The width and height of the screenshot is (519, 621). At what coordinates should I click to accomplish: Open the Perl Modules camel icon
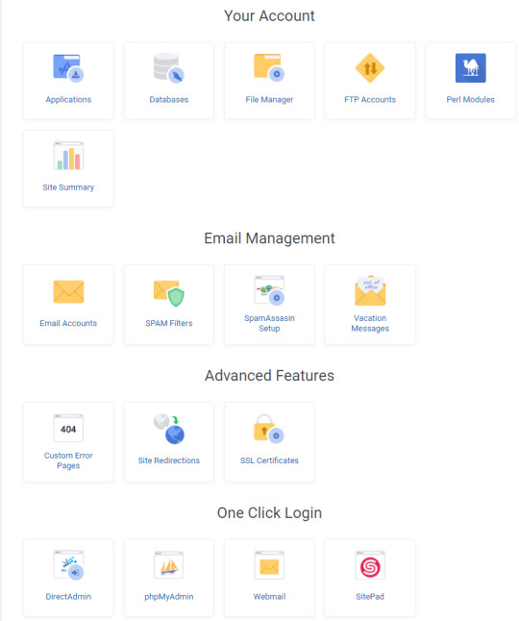[470, 68]
